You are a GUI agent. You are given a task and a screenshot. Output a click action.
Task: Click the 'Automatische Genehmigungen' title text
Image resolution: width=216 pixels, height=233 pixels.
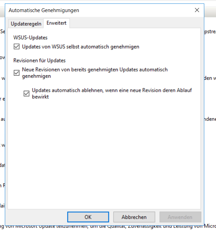click(44, 10)
